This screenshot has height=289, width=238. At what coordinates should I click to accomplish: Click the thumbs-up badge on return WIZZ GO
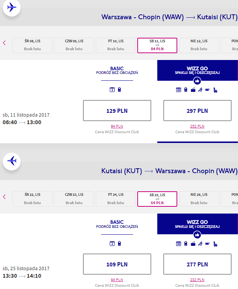click(197, 235)
